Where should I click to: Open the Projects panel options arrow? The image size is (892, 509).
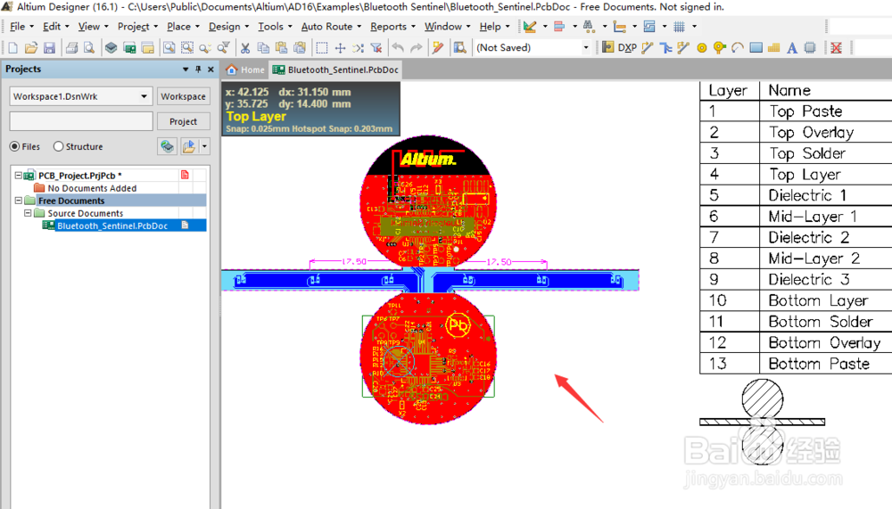[185, 70]
